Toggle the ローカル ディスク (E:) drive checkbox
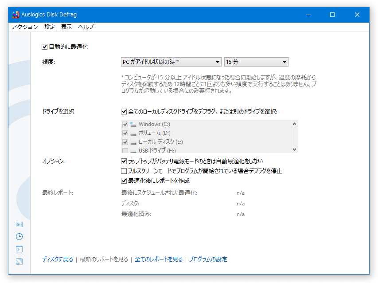378x283 pixels. pyautogui.click(x=125, y=142)
